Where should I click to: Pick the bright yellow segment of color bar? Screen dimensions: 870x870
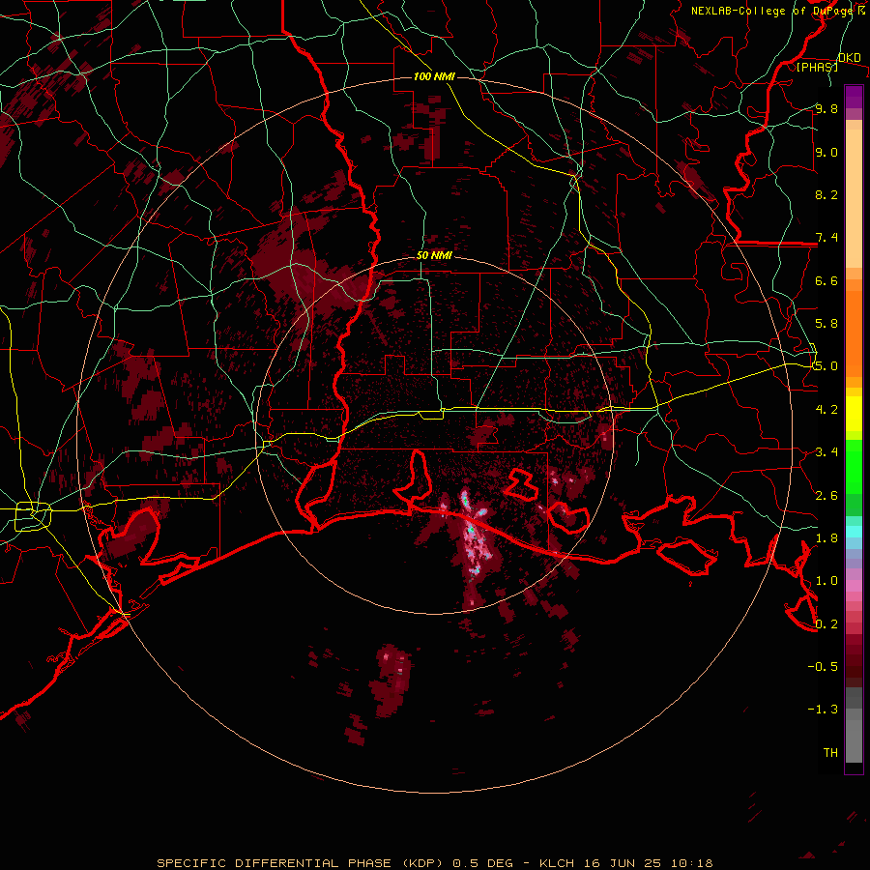[x=854, y=414]
